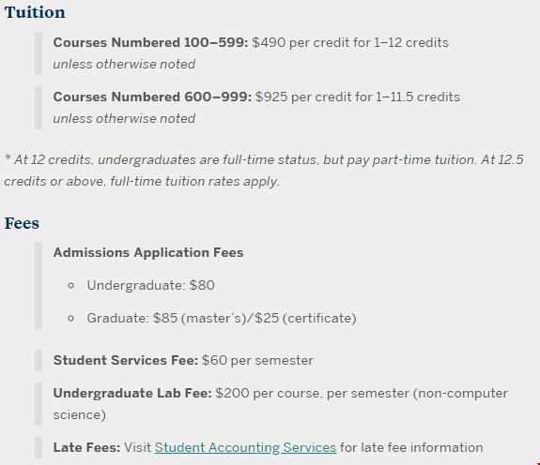Click the first 'unless otherwise noted' italic text
This screenshot has width=540, height=465.
coord(124,65)
